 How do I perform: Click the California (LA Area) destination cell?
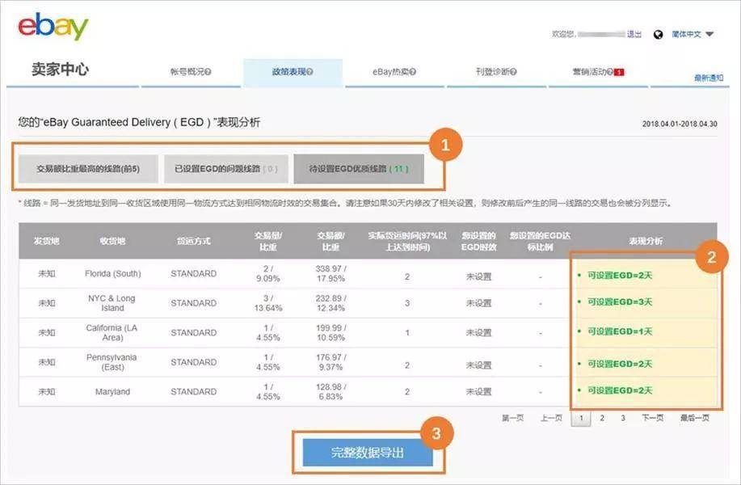point(112,332)
